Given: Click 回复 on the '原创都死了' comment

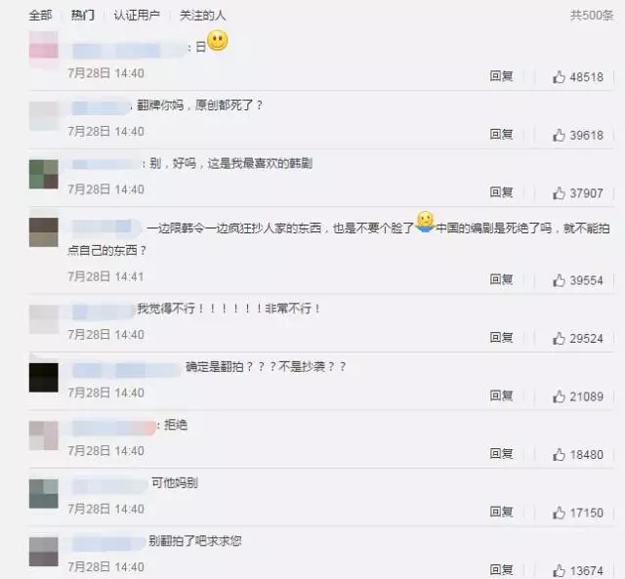Looking at the screenshot, I should point(501,135).
